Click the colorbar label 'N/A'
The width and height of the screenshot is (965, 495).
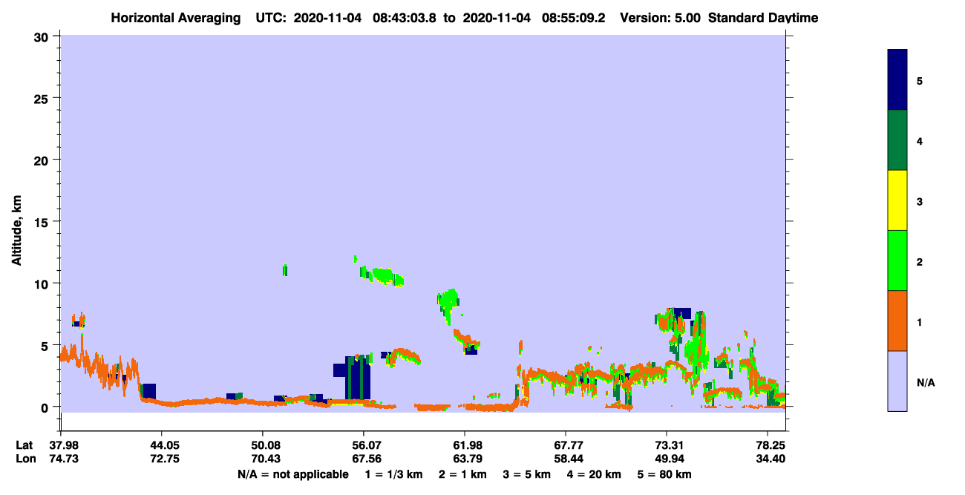click(x=925, y=383)
